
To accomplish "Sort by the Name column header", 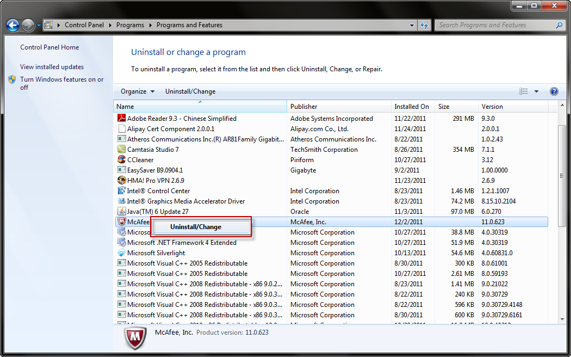I will pos(200,107).
